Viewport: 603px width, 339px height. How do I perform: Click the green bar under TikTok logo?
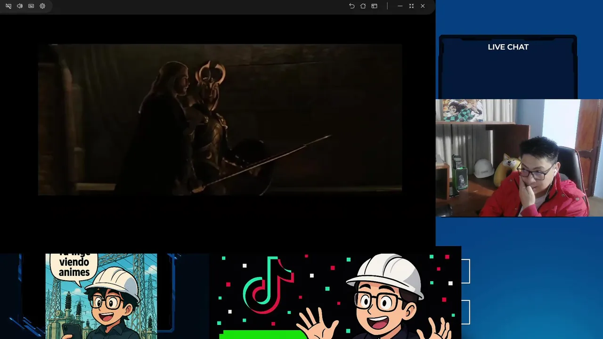(x=263, y=334)
